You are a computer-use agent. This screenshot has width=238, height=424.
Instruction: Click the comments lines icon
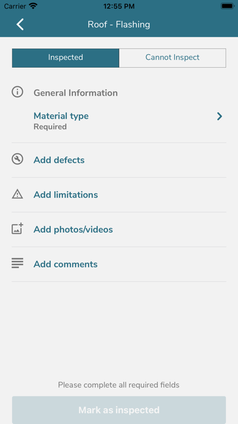tap(17, 263)
